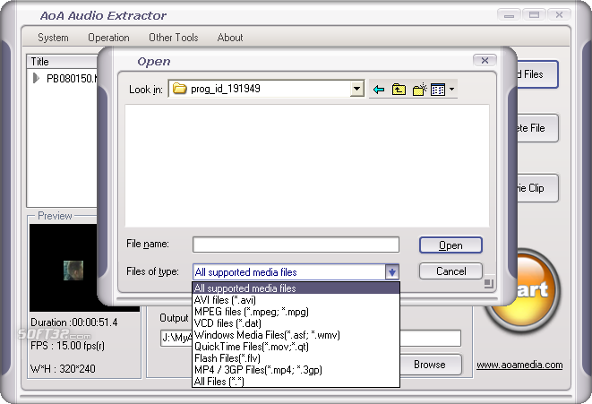Close the Open dialog with X

coord(485,60)
